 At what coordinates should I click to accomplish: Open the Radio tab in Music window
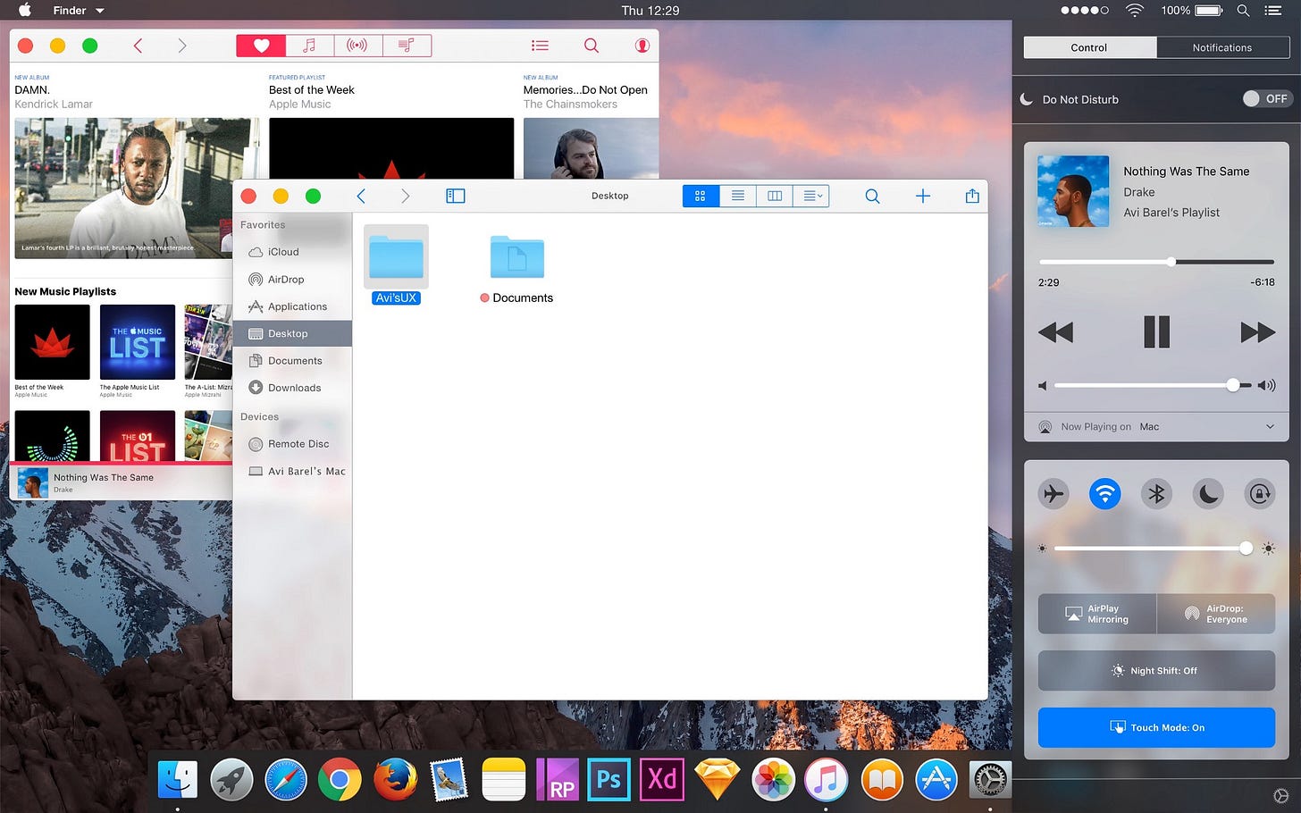click(x=357, y=46)
